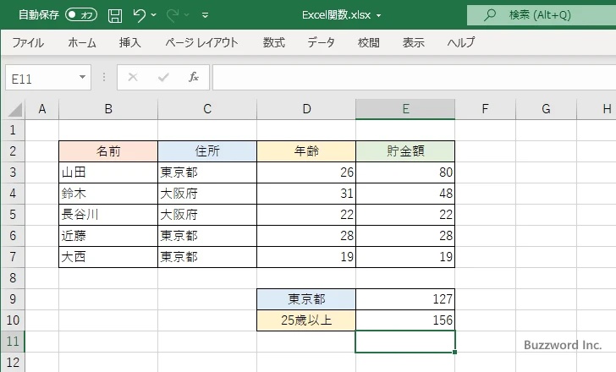Select column B header
616x372 pixels.
[x=108, y=109]
